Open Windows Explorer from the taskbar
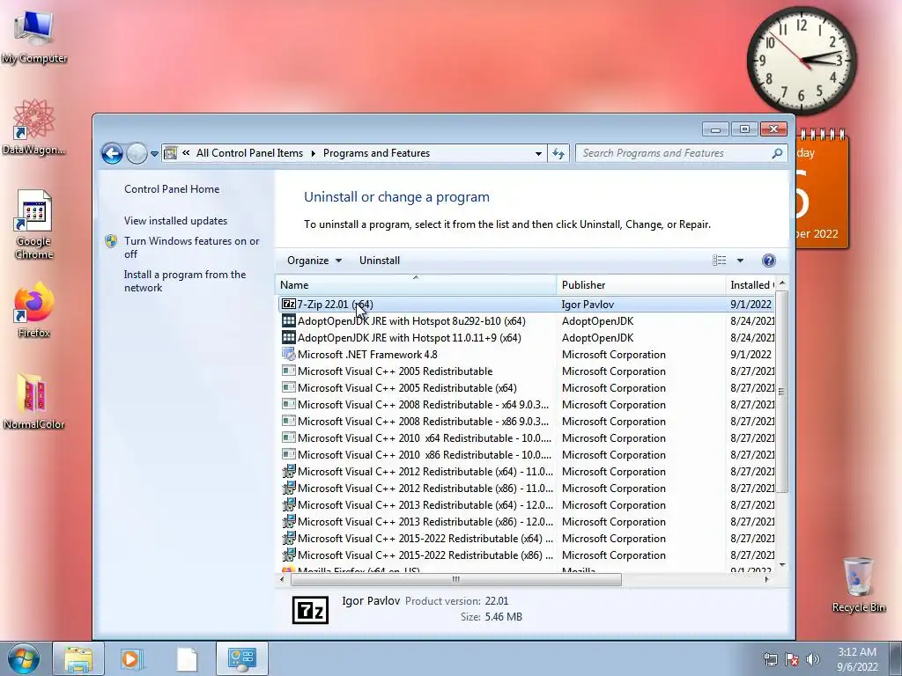Viewport: 902px width, 676px height. 78,658
